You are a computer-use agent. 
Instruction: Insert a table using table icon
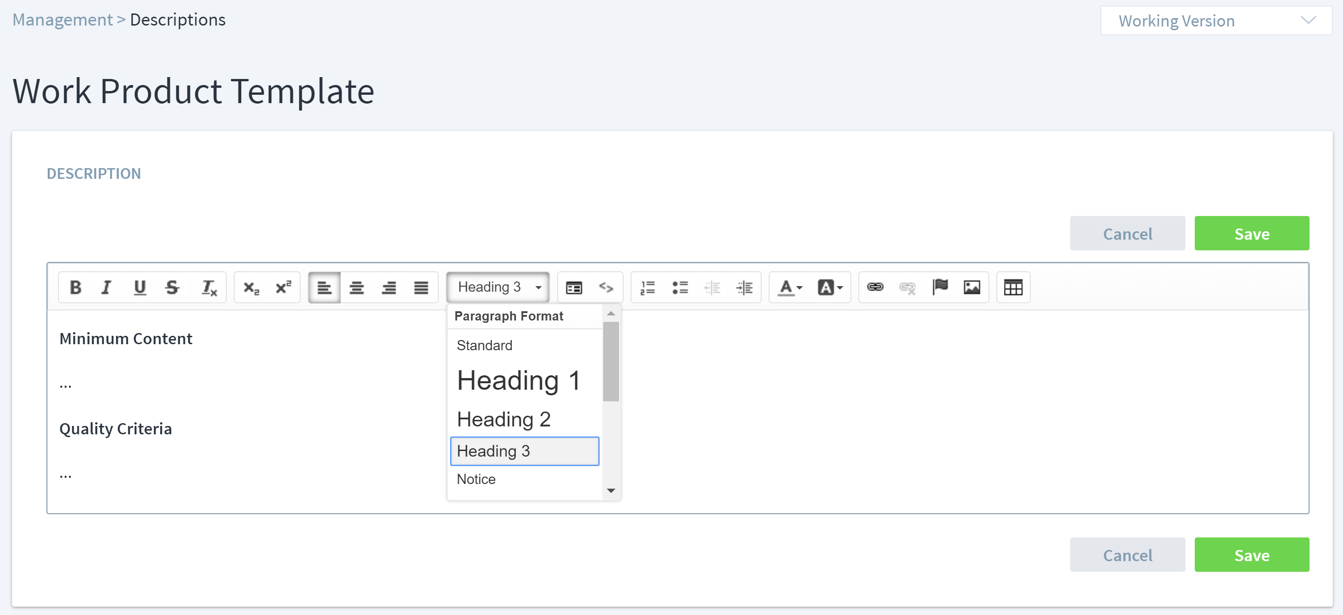point(1013,287)
